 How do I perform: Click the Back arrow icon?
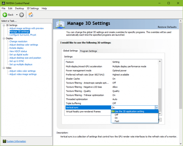pyautogui.click(x=5, y=15)
